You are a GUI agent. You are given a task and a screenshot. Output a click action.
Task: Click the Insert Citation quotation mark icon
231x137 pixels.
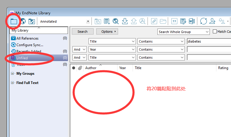[174, 21]
